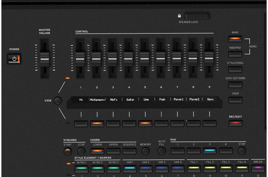Select the VAR 2 variation button
The height and width of the screenshot is (177, 268).
point(146,169)
